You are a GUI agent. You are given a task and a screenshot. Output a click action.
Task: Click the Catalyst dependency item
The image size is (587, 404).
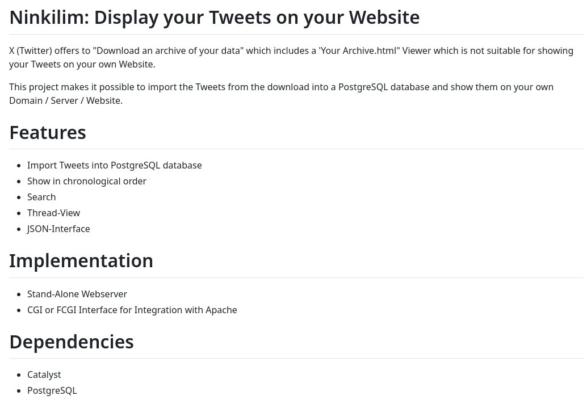tap(44, 375)
